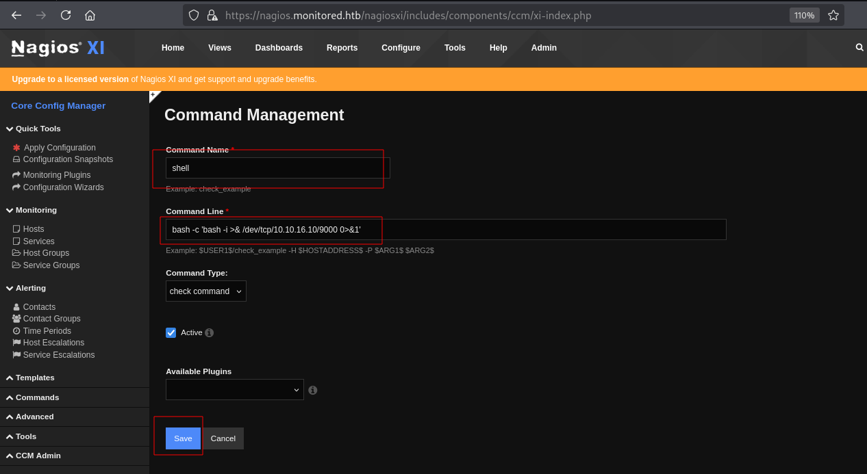Click Service Groups folder icon
Image resolution: width=867 pixels, height=474 pixels.
click(x=16, y=265)
